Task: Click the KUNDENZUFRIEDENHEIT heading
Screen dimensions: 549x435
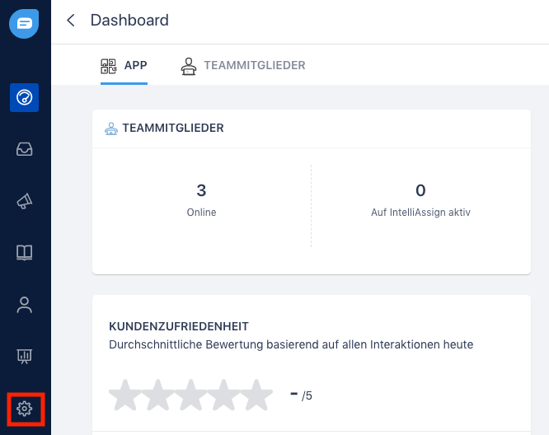Action: tap(179, 326)
